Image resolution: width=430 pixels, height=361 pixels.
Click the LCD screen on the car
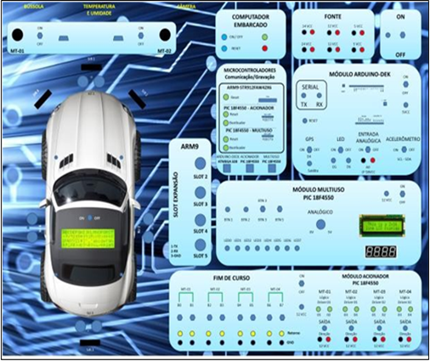[88, 239]
